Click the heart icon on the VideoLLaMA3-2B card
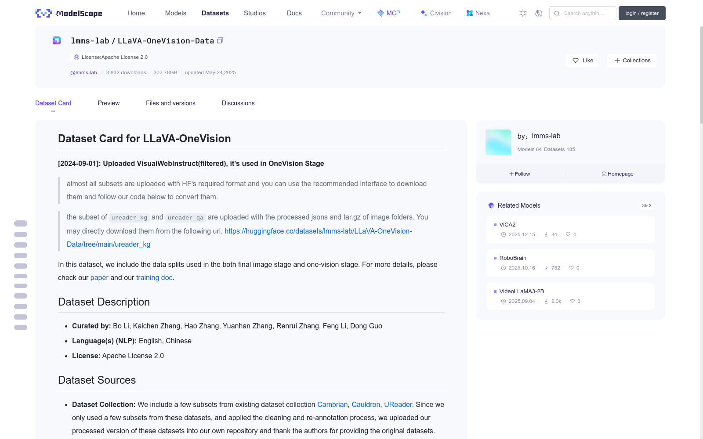 pos(573,301)
